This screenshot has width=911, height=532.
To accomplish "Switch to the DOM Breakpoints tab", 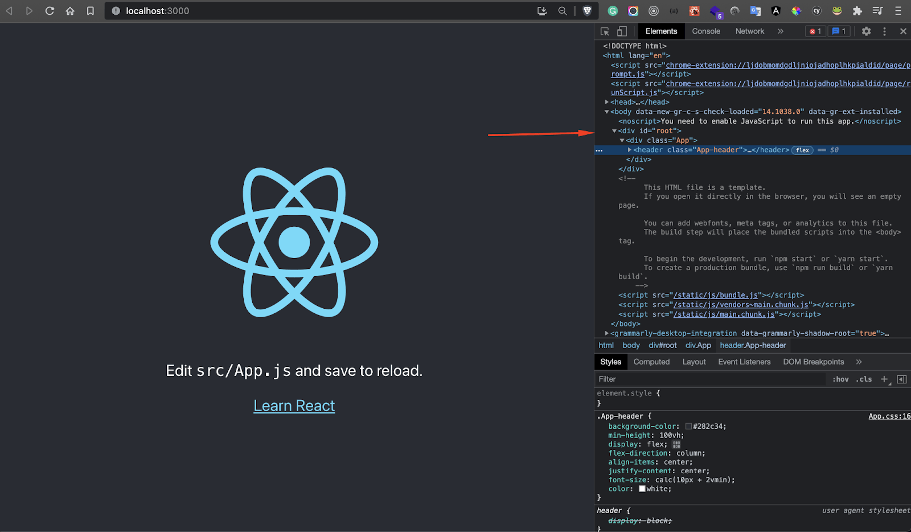I will [x=813, y=362].
